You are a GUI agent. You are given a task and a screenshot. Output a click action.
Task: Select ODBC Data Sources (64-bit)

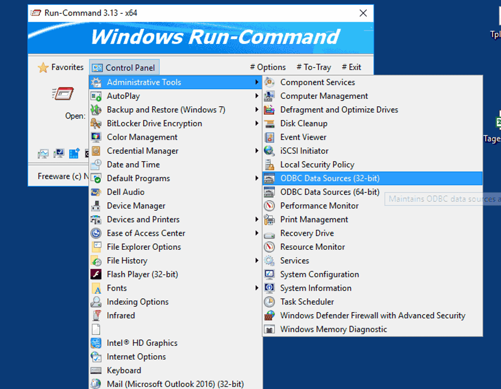330,192
